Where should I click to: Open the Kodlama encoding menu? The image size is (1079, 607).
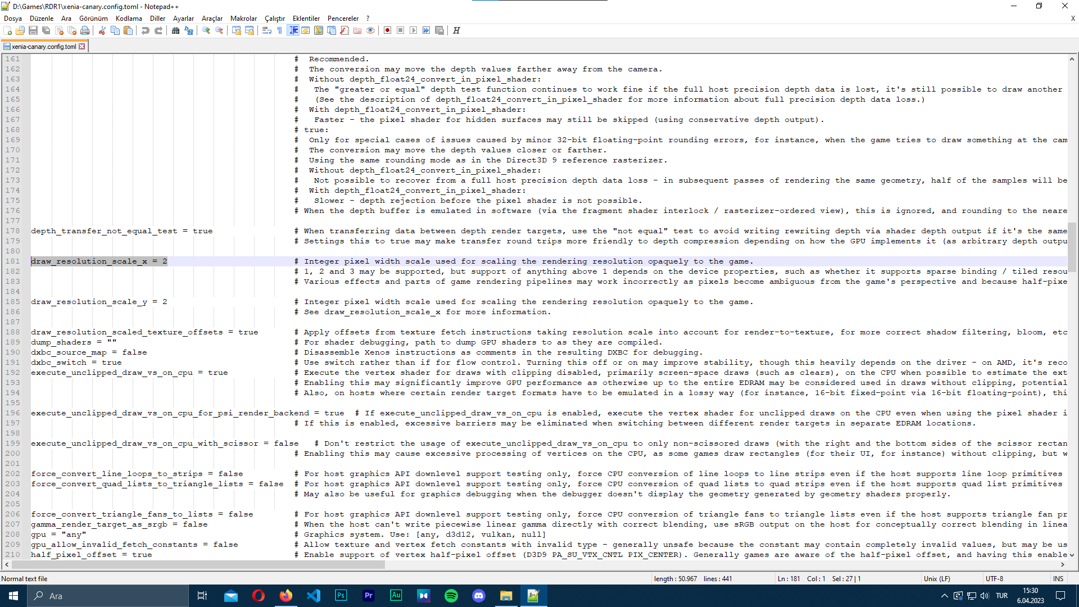129,19
